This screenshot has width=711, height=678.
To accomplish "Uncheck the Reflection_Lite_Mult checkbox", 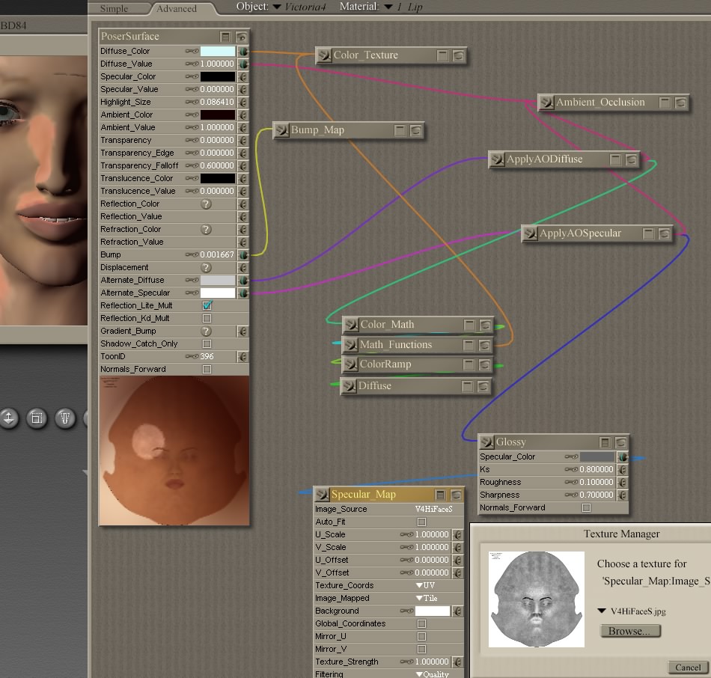I will [207, 306].
